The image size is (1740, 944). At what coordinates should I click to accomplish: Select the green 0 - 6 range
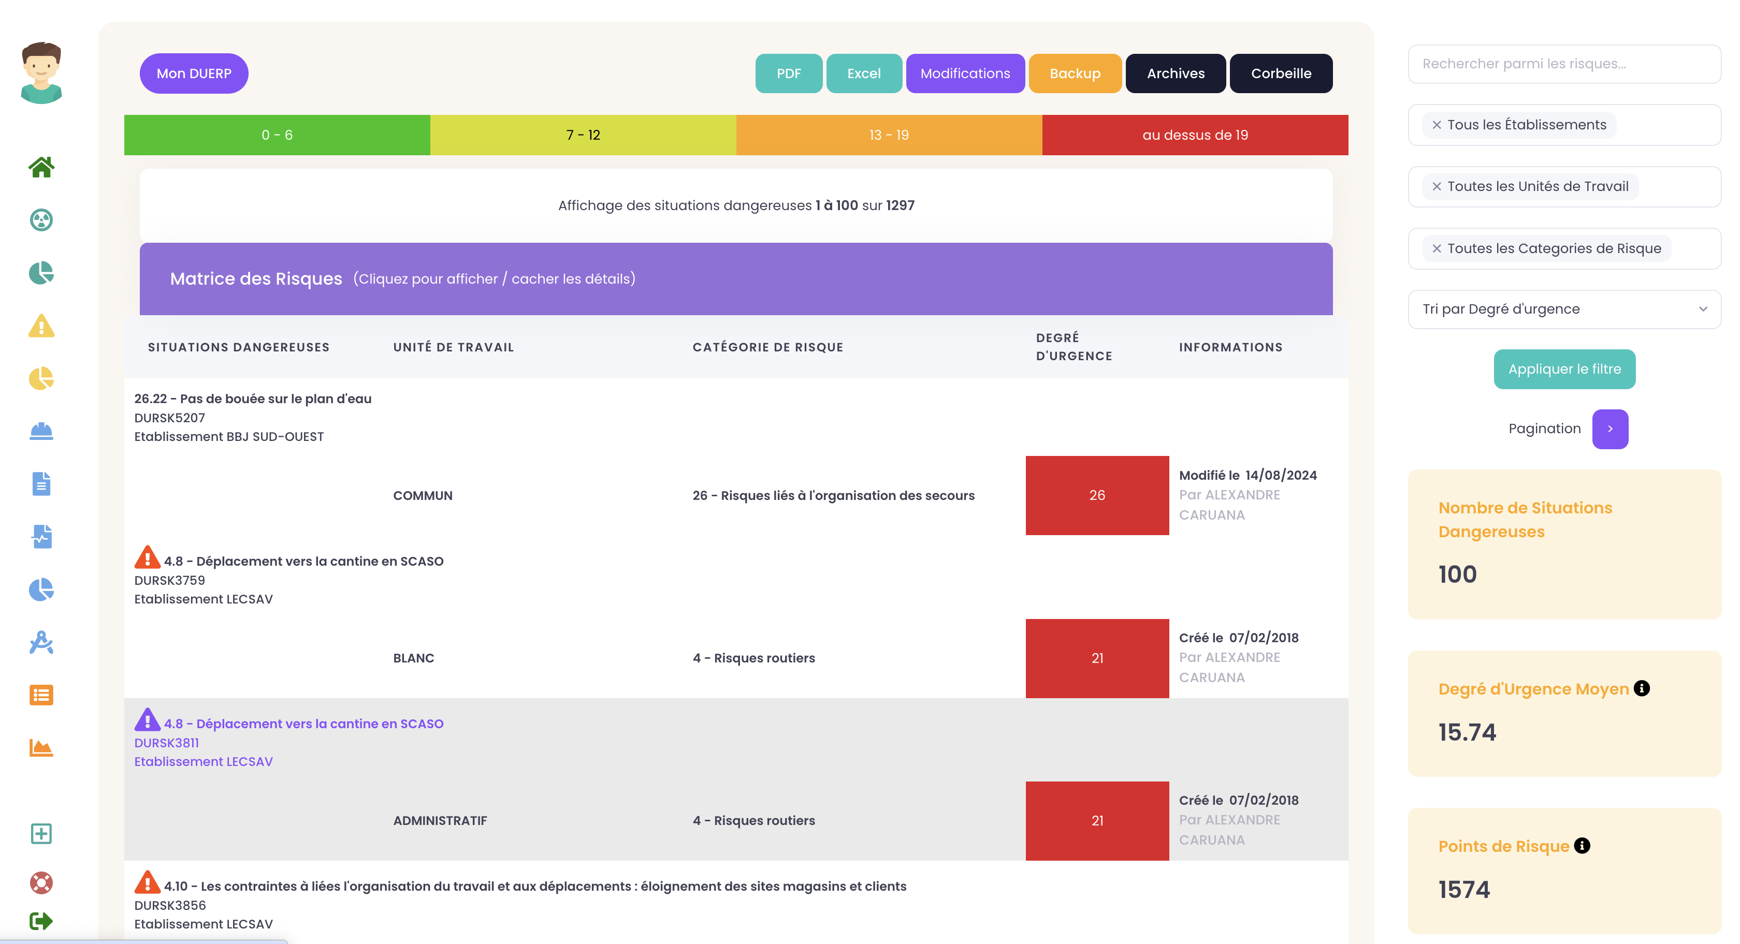[x=277, y=135]
